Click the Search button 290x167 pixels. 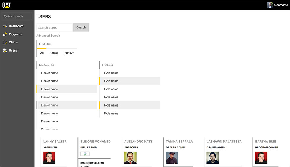(81, 27)
